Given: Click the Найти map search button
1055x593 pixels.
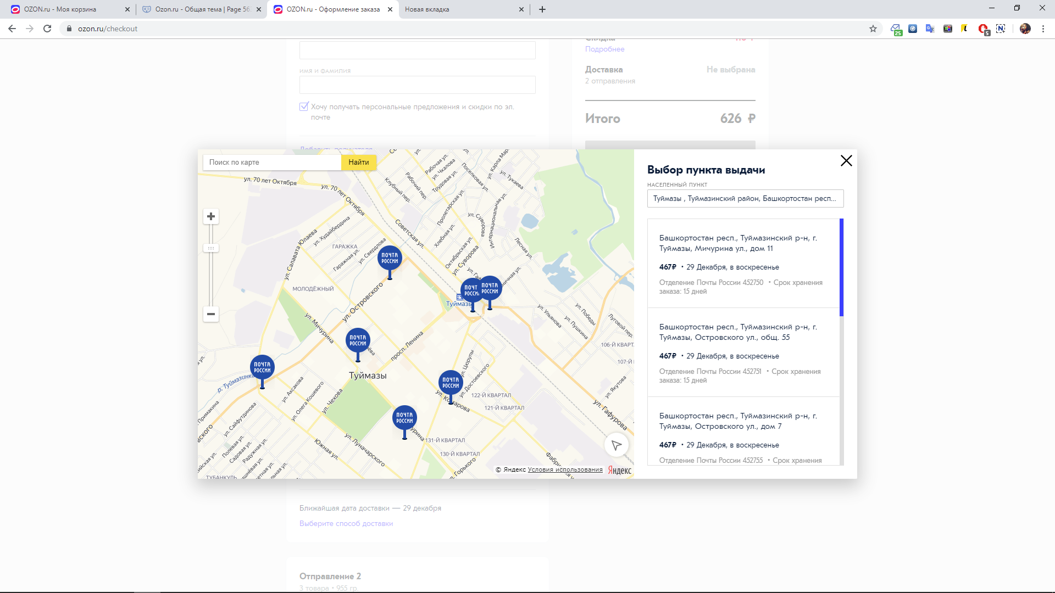Looking at the screenshot, I should (x=359, y=162).
